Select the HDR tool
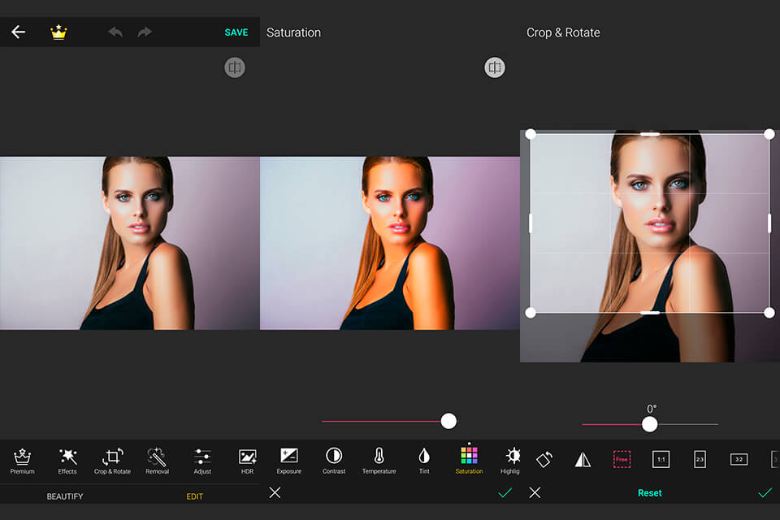780x520 pixels. (247, 460)
